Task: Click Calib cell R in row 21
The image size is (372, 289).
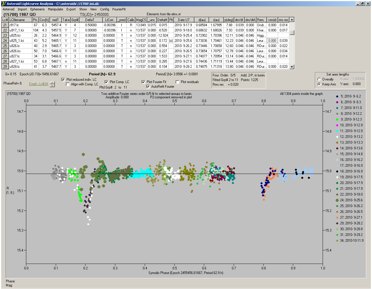Action: tap(131, 25)
